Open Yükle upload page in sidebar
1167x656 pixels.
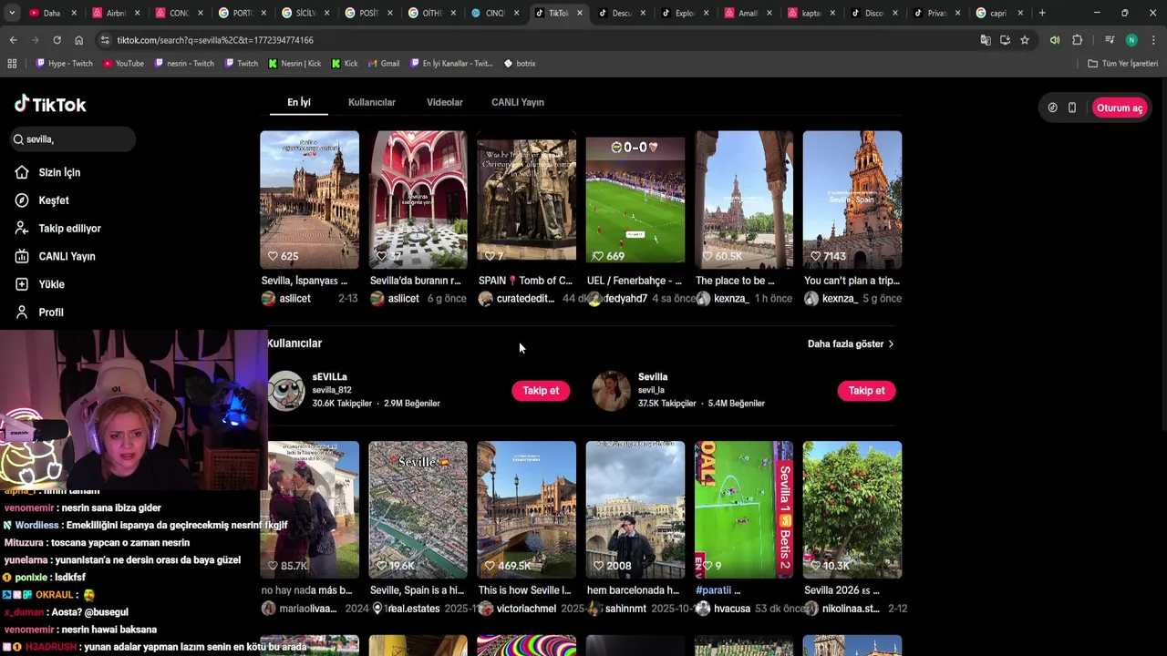[39, 284]
